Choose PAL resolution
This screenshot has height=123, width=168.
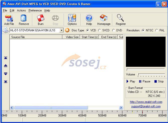[157, 30]
